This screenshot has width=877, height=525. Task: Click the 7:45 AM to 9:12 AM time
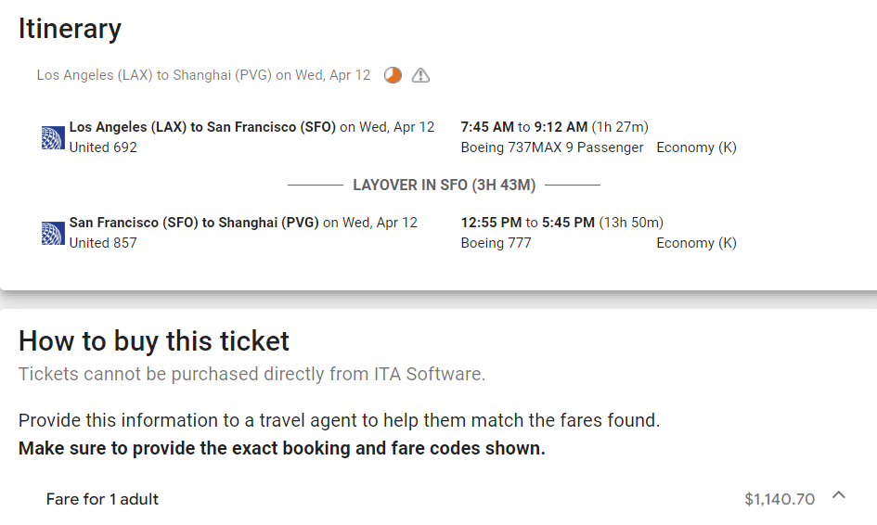(523, 127)
